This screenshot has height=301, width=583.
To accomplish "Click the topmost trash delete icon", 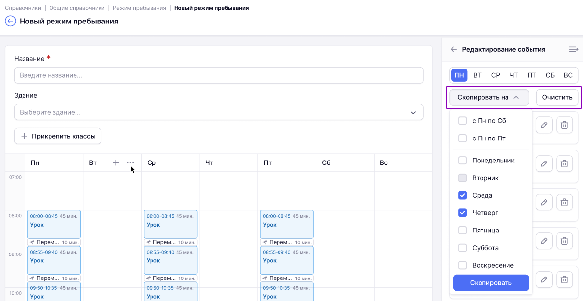I will (564, 125).
